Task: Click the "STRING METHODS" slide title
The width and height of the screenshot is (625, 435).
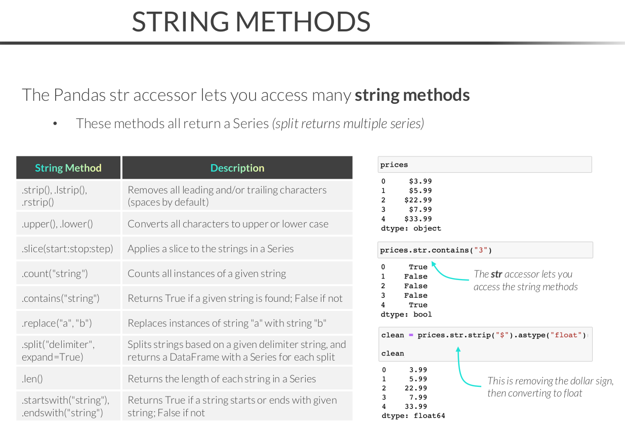Action: (251, 21)
